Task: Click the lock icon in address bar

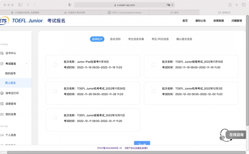Action: [x=115, y=5]
